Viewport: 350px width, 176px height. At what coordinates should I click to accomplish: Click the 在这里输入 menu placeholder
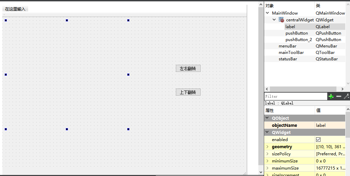[15, 9]
